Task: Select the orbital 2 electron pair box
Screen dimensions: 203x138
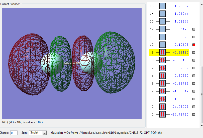Action: click(x=162, y=107)
